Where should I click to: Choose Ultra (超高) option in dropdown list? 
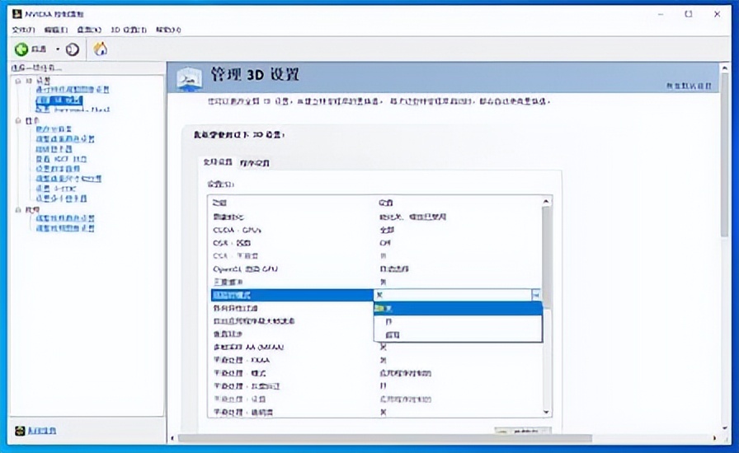(458, 334)
